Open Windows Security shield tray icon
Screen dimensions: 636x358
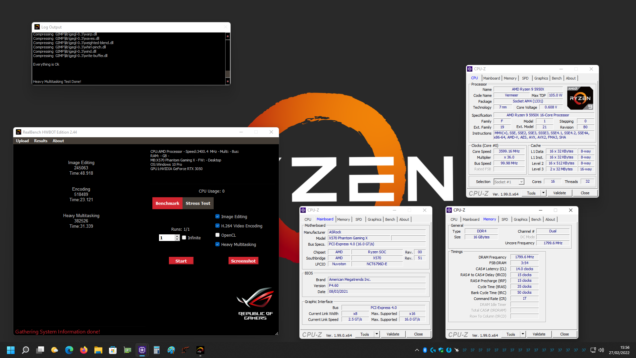click(441, 350)
